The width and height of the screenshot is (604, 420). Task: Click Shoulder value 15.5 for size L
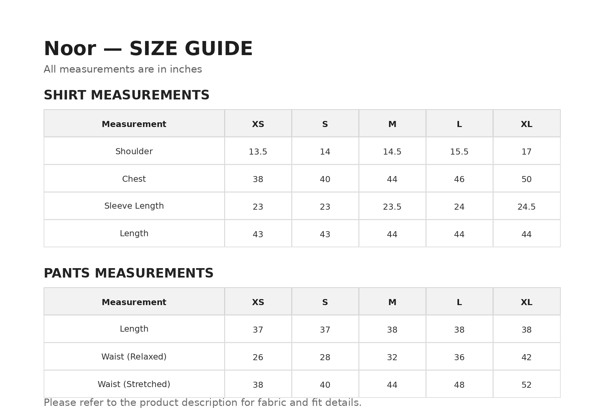[459, 152]
